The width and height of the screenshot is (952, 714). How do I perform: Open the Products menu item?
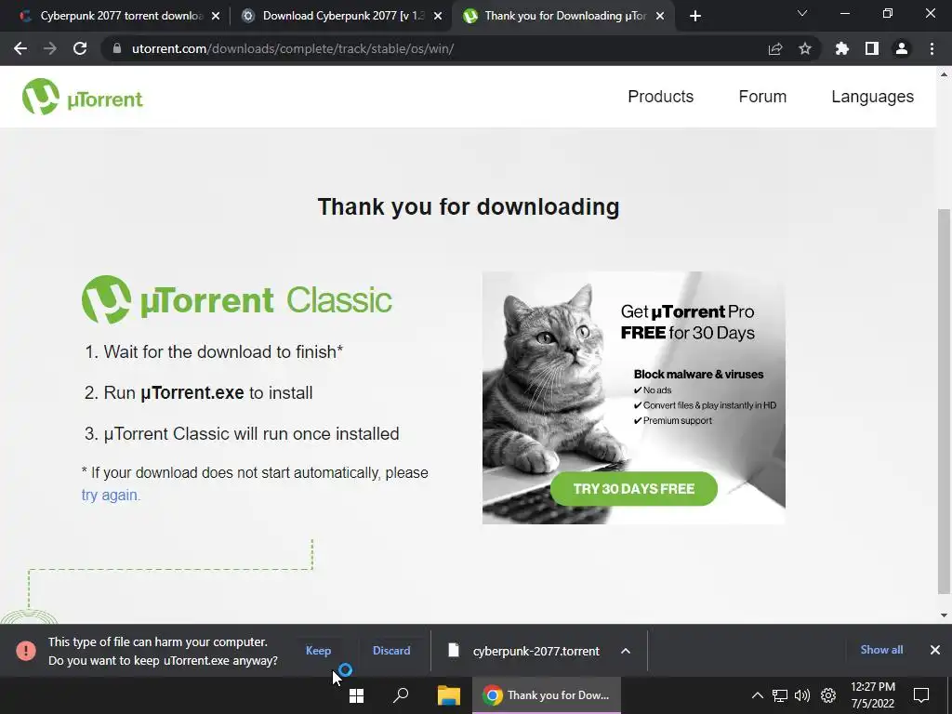tap(661, 97)
